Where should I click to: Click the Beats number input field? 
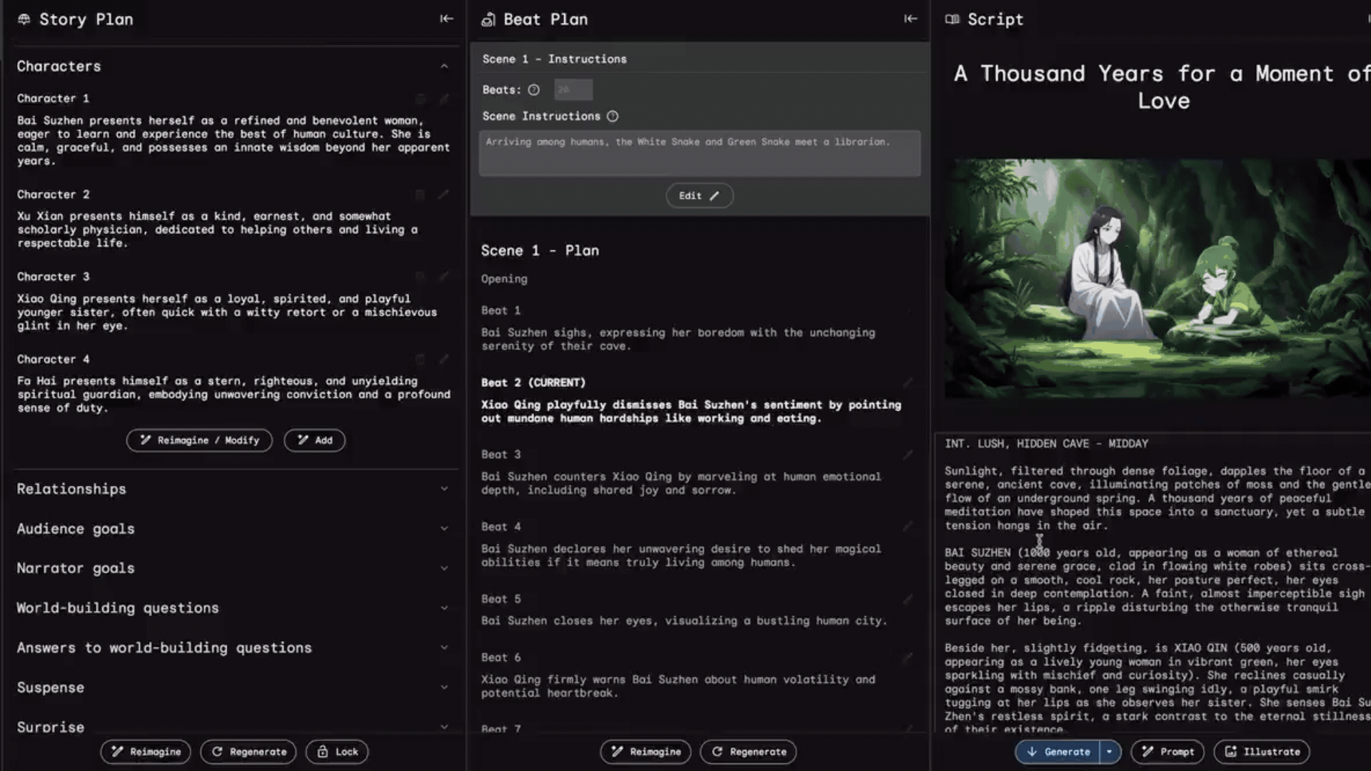(573, 90)
